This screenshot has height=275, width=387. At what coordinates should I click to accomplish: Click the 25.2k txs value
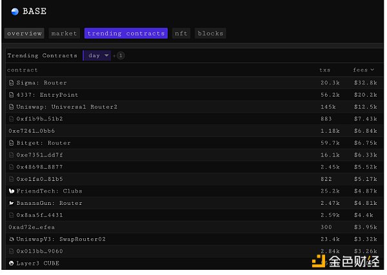pyautogui.click(x=330, y=191)
